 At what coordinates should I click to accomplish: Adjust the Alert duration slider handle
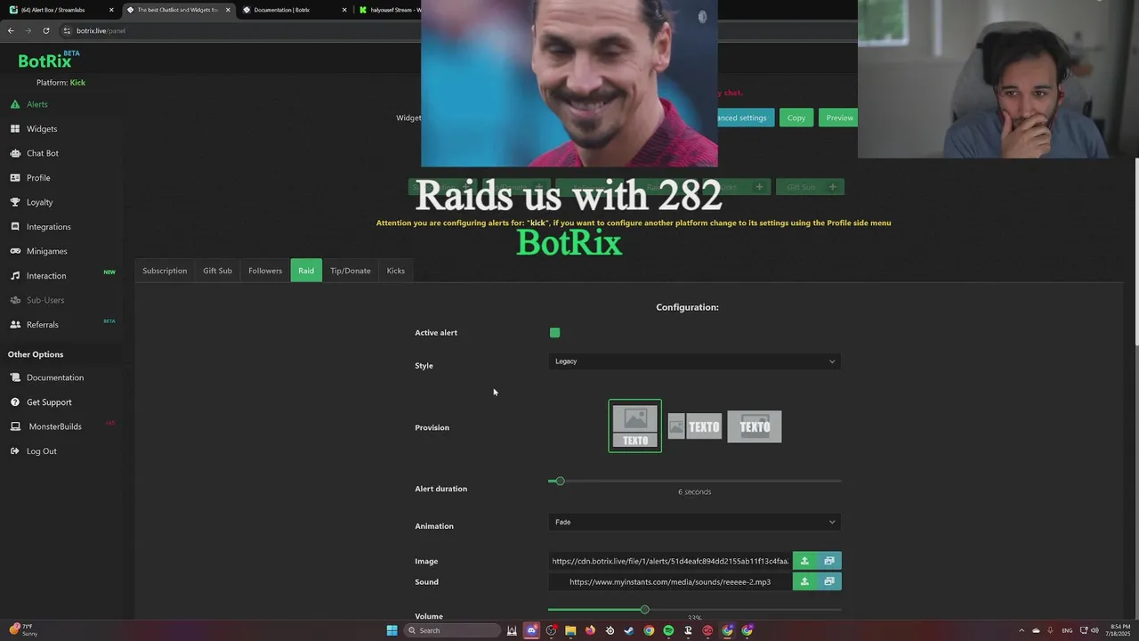[x=560, y=481]
